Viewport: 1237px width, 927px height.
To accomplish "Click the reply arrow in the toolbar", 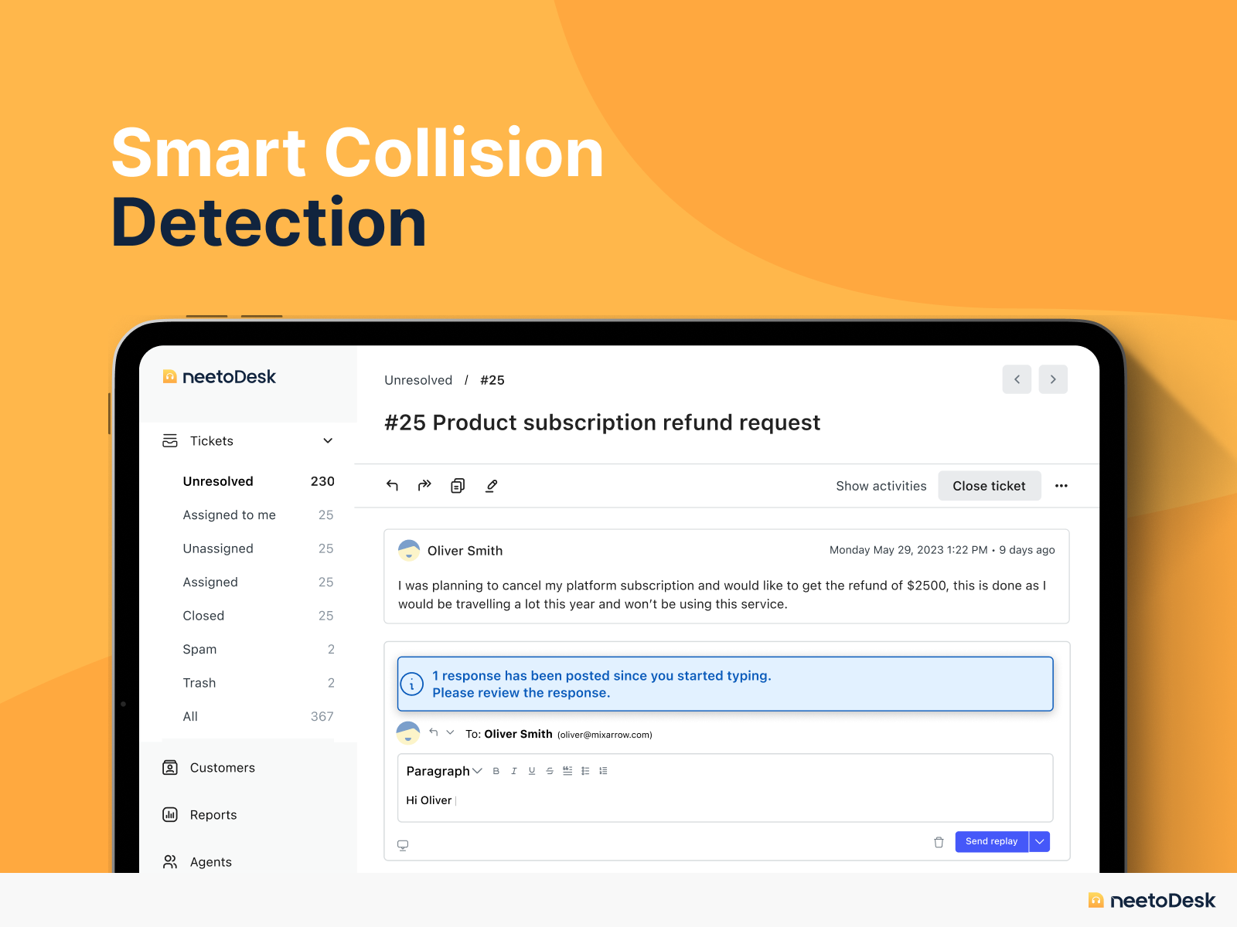I will click(x=393, y=485).
